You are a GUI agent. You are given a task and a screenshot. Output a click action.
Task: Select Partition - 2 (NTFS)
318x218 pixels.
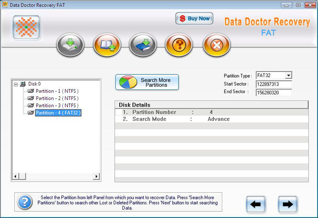point(57,98)
